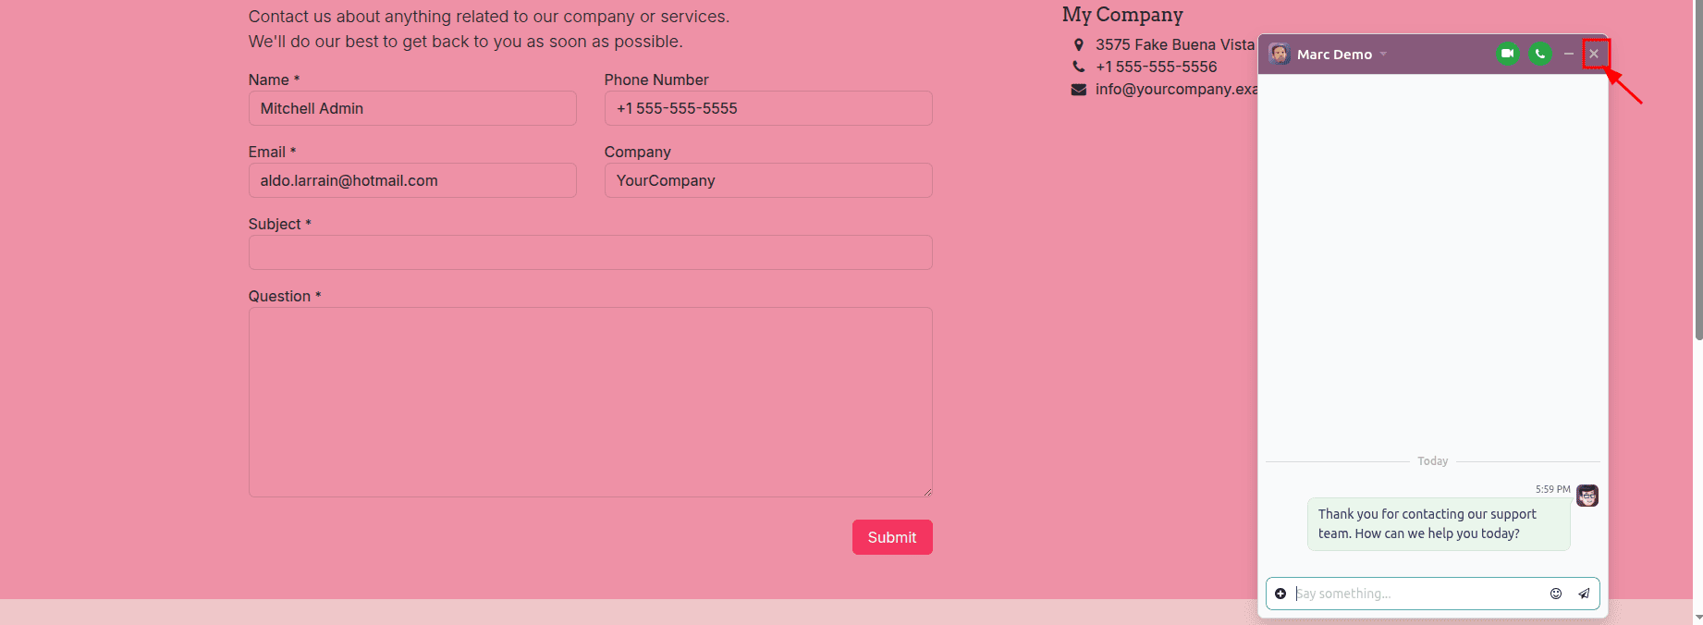
Task: Click the Email field with aldo.larrain@hotmail.com
Action: tap(412, 180)
